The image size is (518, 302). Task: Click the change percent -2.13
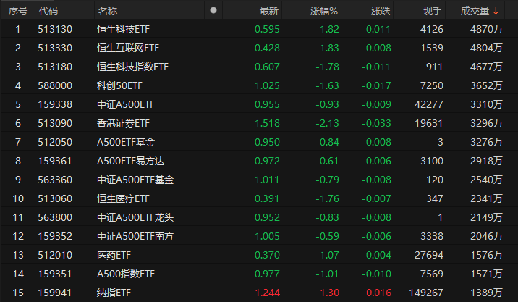[x=327, y=123]
